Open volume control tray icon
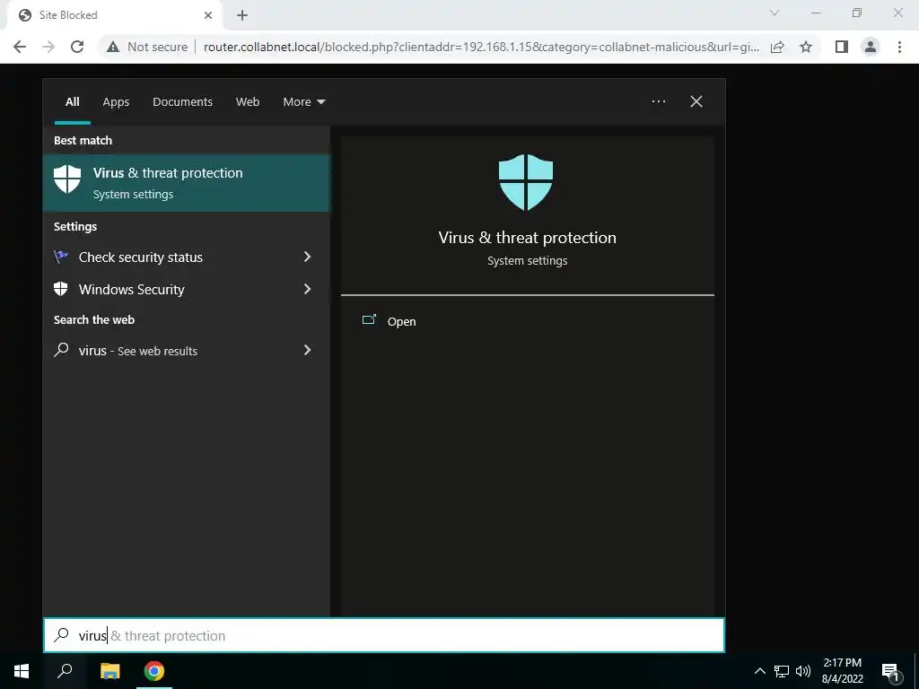The height and width of the screenshot is (689, 919). click(803, 671)
